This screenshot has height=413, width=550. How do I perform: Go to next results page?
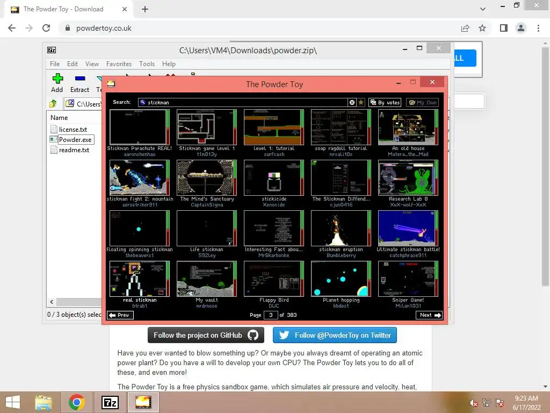(x=429, y=315)
